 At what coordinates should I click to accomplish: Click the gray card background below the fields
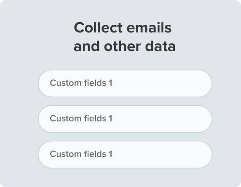(125, 177)
